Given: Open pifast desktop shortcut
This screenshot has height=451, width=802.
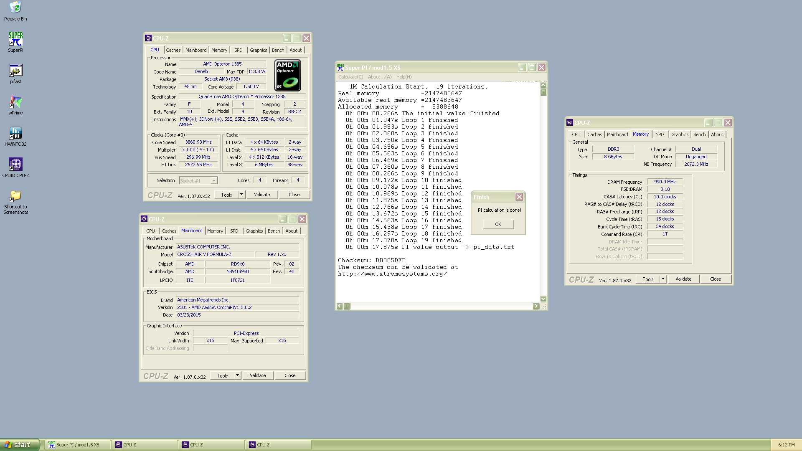Looking at the screenshot, I should tap(15, 73).
